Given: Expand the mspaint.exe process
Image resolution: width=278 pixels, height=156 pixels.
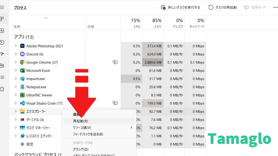Looking at the screenshot, I should (x=16, y=79).
